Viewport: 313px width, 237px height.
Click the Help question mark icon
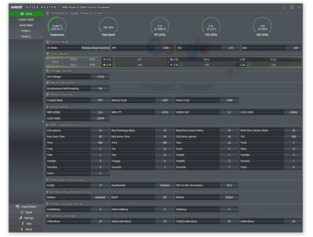pos(22,224)
